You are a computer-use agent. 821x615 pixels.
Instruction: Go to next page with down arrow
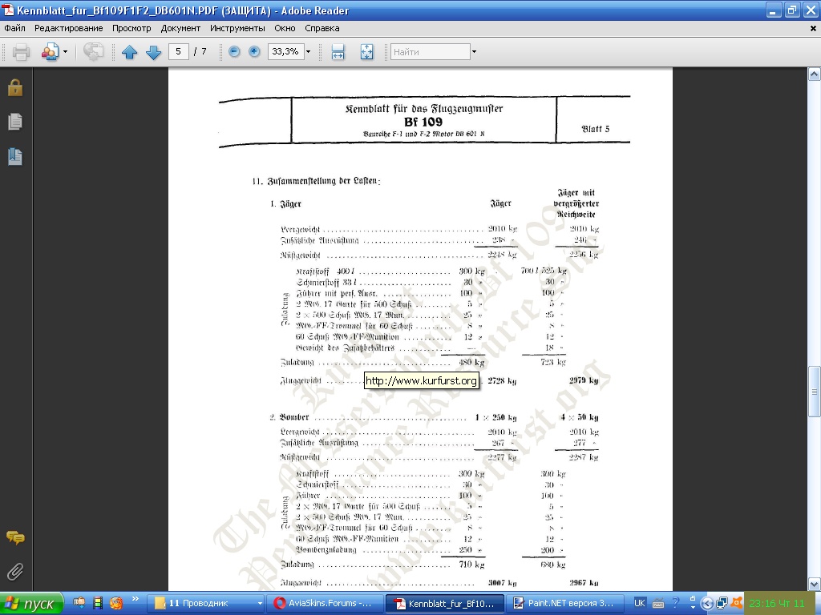click(153, 52)
